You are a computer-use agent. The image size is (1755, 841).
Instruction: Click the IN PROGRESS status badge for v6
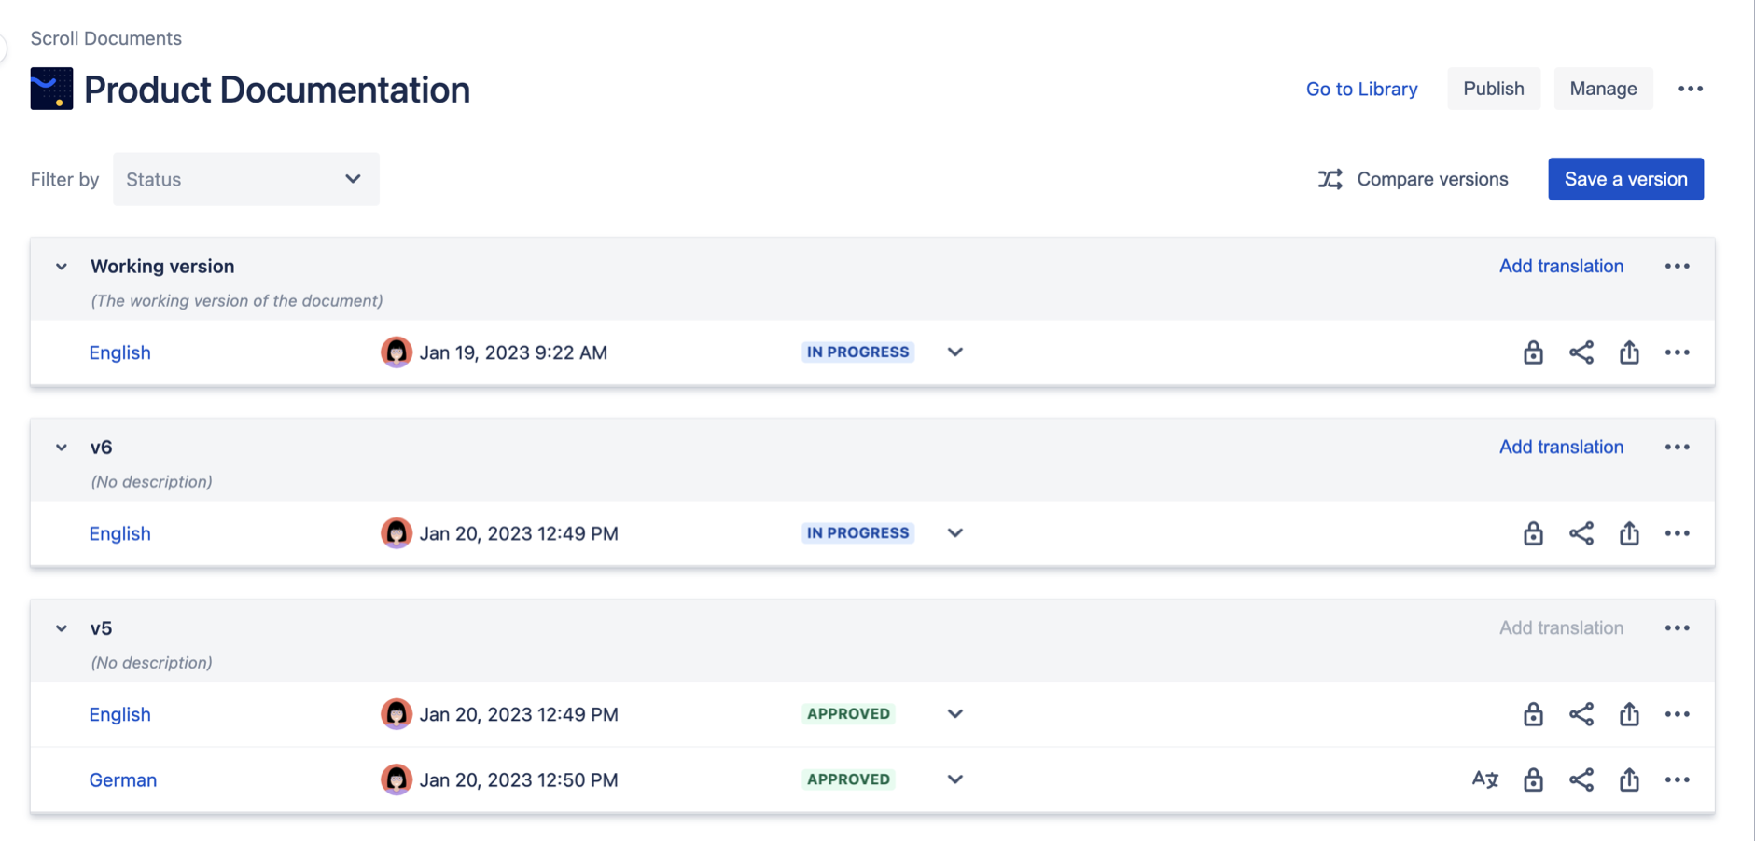857,532
